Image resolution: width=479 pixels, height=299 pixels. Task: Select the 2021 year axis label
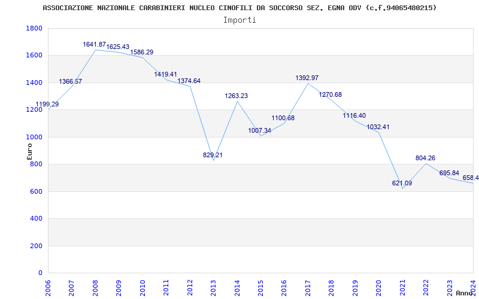pos(402,288)
